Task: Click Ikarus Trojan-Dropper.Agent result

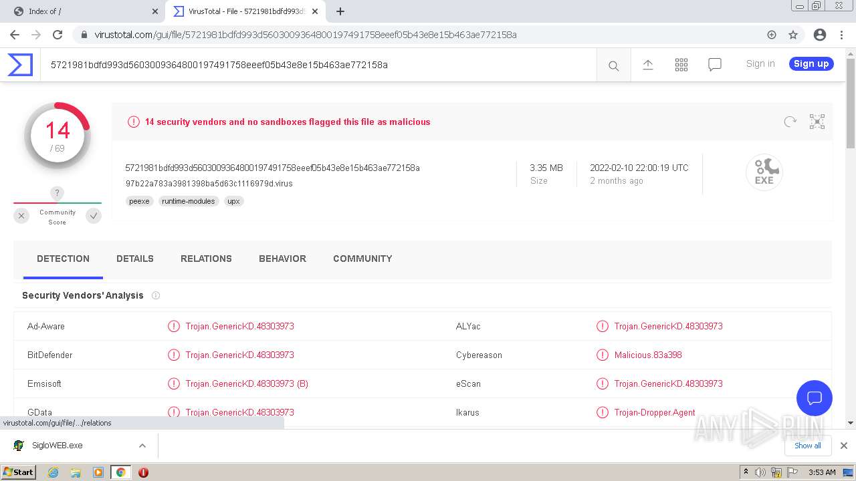Action: click(x=655, y=412)
